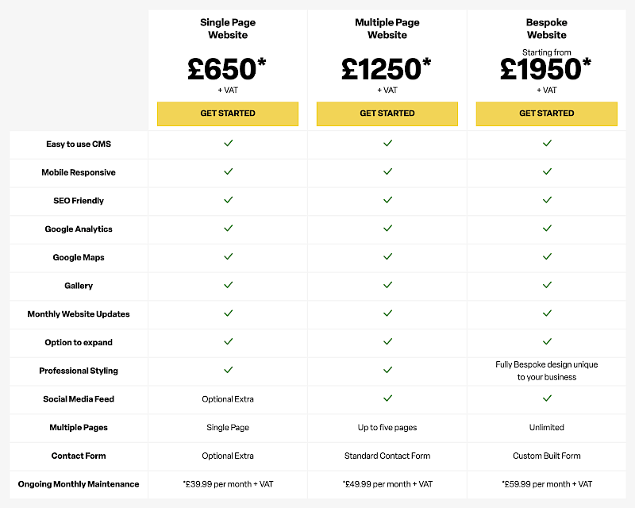This screenshot has width=635, height=508.
Task: Click Google Maps checkmark in Multiple Page column
Action: (x=387, y=256)
